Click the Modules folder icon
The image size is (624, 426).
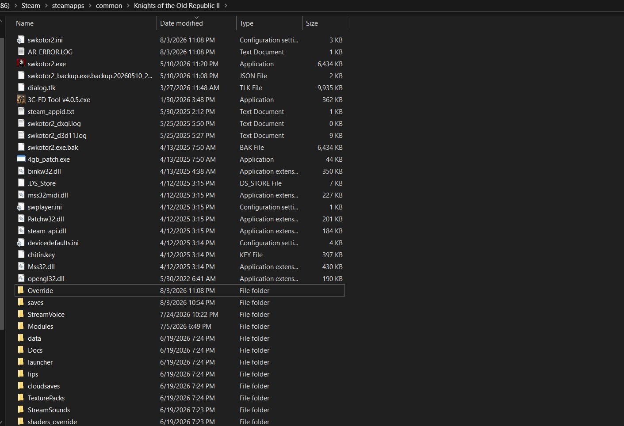tap(21, 326)
